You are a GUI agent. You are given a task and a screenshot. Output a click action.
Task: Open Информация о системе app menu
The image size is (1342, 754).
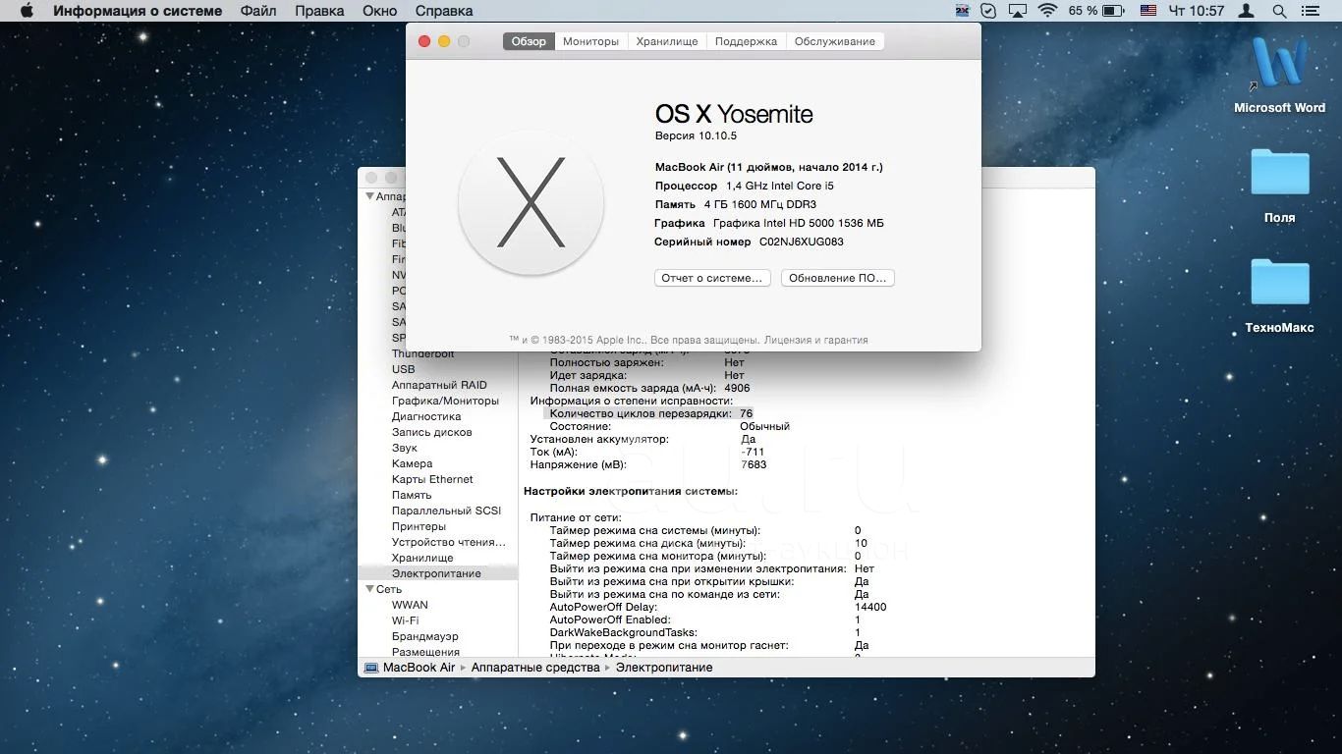pyautogui.click(x=138, y=11)
